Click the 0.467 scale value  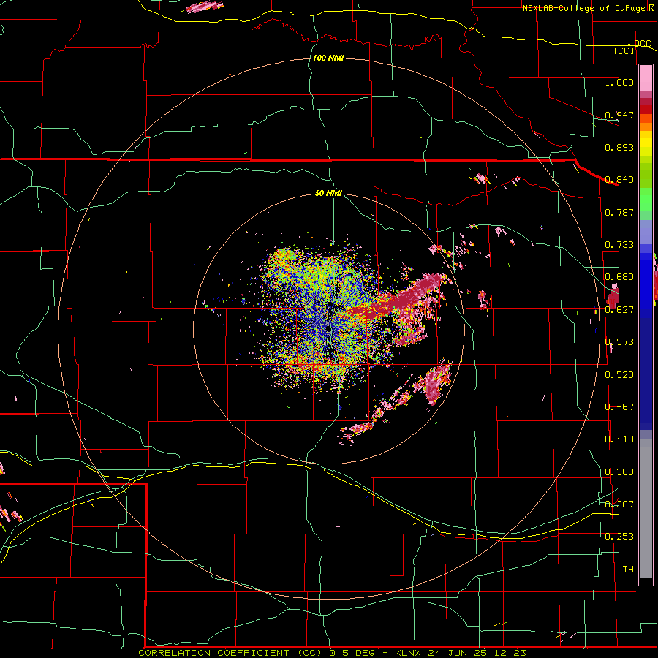click(x=619, y=406)
